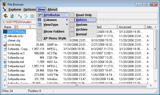Image resolution: width=160 pixels, height=95 pixels.
Task: Toggle the Hidden attribute filter
Action: coord(83,20)
